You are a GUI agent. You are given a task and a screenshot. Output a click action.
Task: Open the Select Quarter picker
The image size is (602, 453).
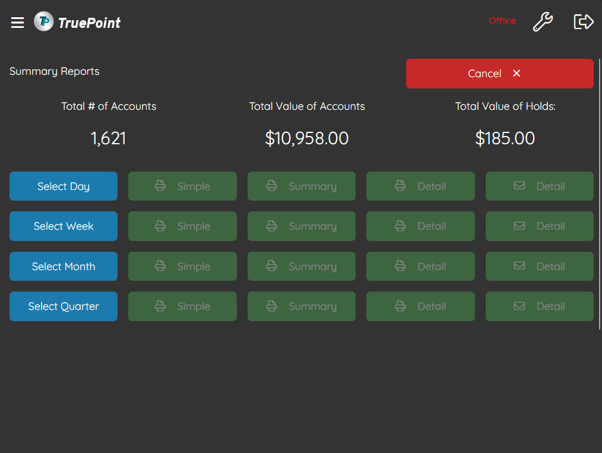coord(64,306)
